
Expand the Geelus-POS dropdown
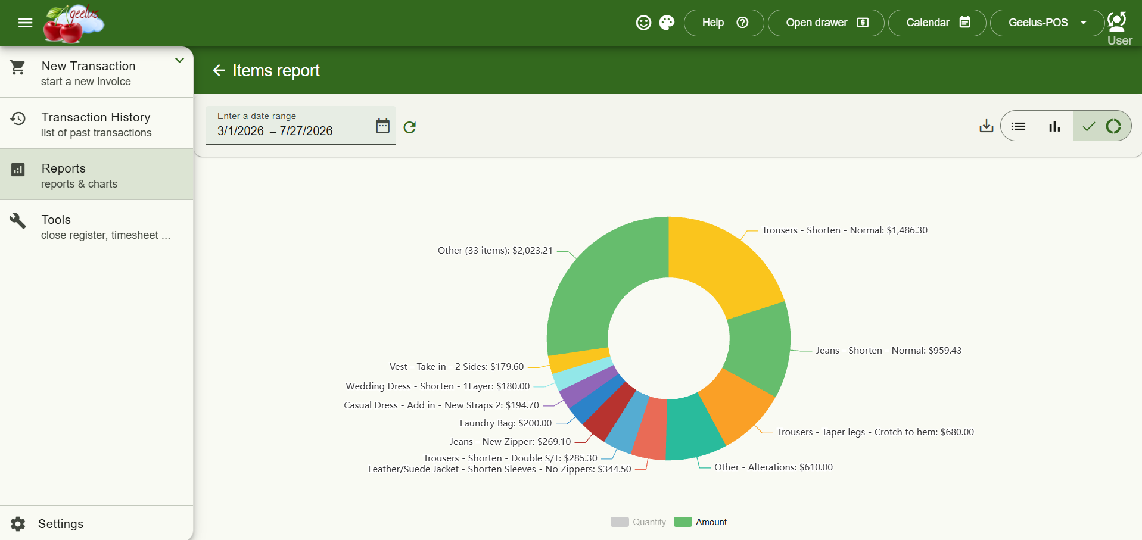click(x=1047, y=23)
